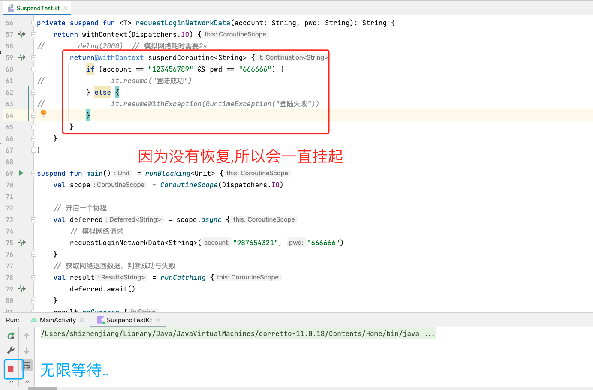Click the up arrow in run console

27,336
